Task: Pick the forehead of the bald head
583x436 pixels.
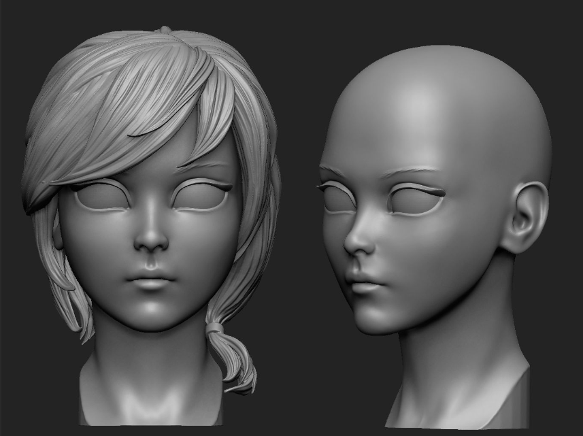Action: (x=395, y=129)
